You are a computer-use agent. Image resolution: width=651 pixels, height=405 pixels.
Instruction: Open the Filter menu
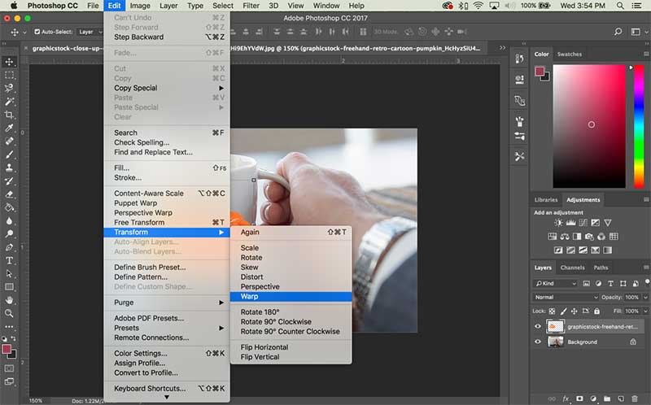[251, 6]
